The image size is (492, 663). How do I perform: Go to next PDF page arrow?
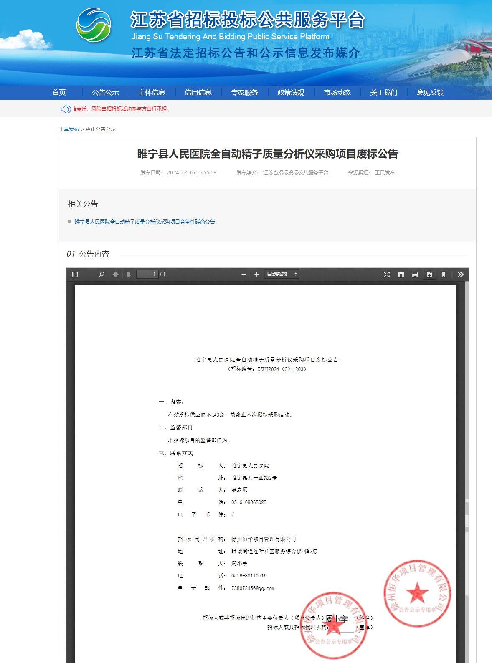(x=129, y=274)
